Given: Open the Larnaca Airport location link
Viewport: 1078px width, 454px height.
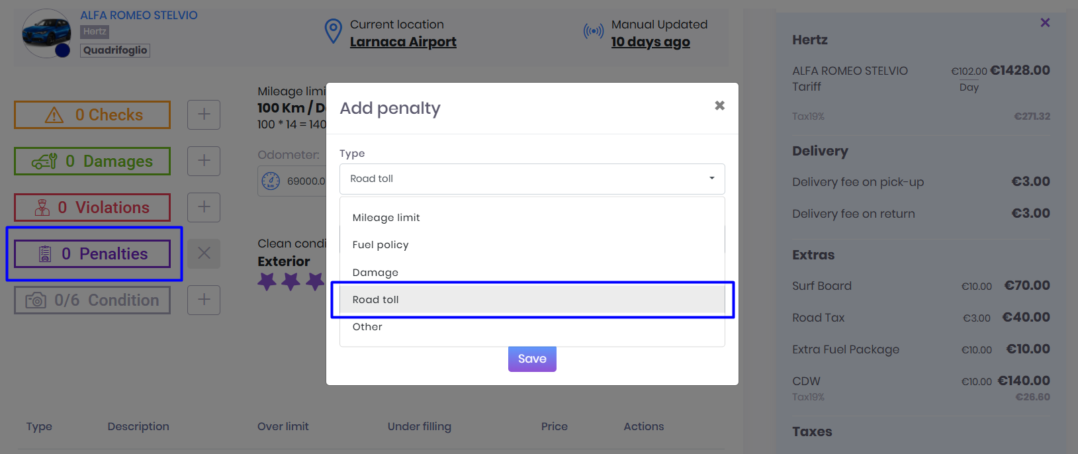Looking at the screenshot, I should pos(403,42).
